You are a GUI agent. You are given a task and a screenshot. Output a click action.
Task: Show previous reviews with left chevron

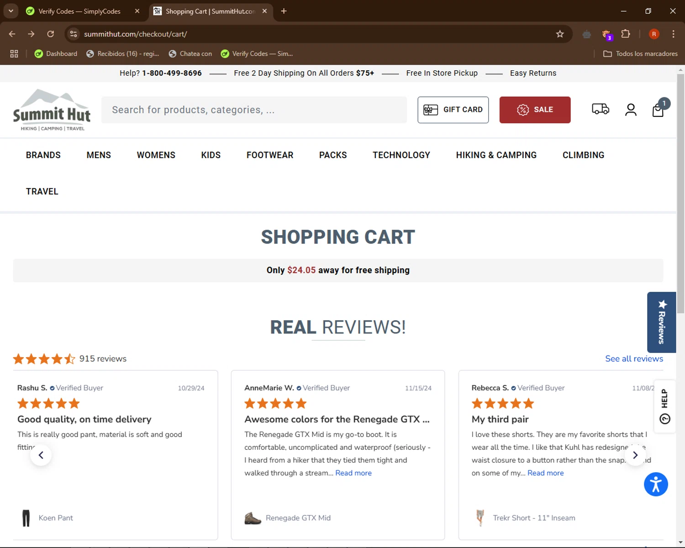[41, 455]
